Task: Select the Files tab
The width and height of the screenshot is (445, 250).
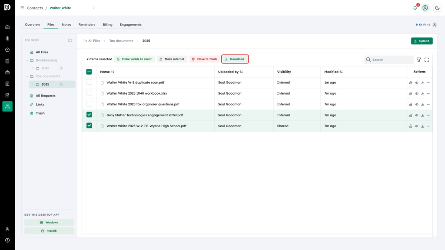Action: [51, 25]
